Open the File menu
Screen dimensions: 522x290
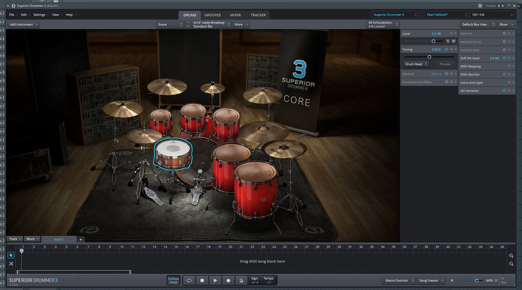[13, 15]
